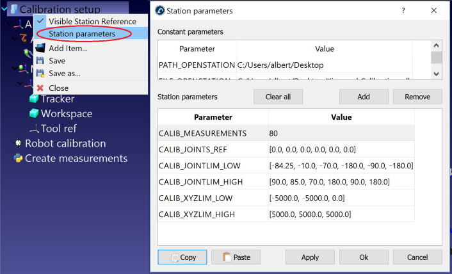
Task: Click the Save as floppy disk icon
Action: point(40,74)
